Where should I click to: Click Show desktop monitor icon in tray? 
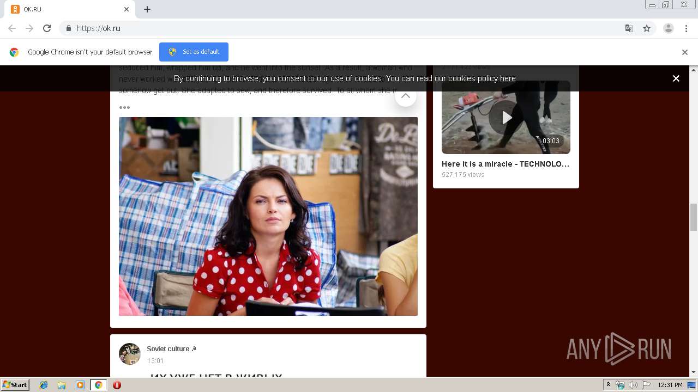coord(691,385)
